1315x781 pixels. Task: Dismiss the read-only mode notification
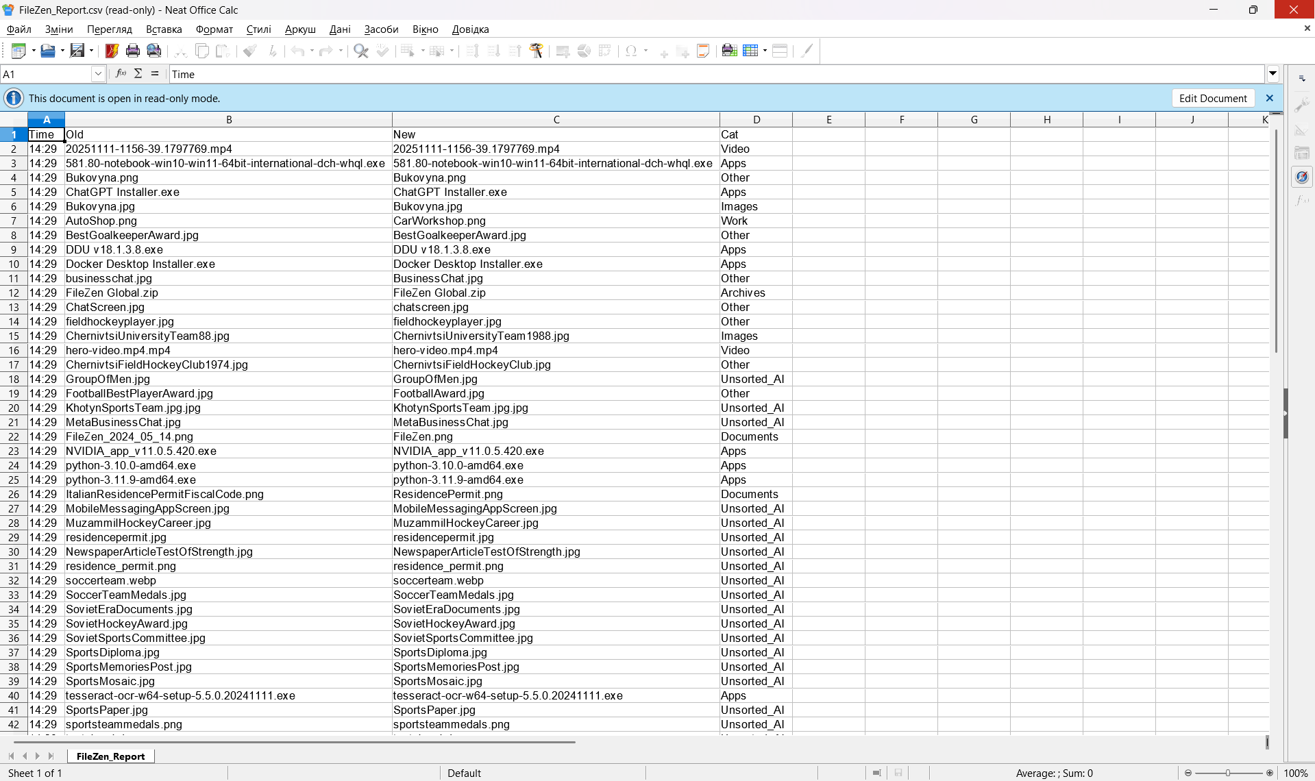tap(1269, 98)
